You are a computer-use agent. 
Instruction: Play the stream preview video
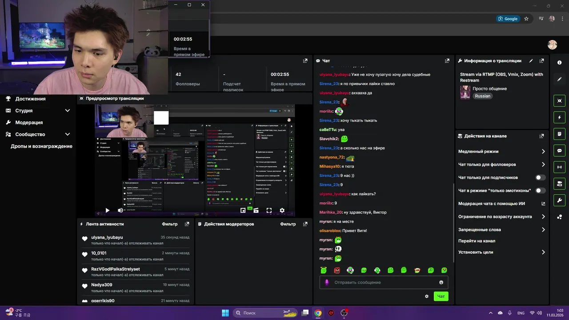coord(107,210)
